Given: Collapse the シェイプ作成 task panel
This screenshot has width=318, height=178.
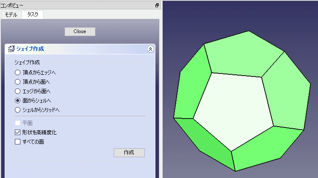Looking at the screenshot, I should (x=150, y=49).
